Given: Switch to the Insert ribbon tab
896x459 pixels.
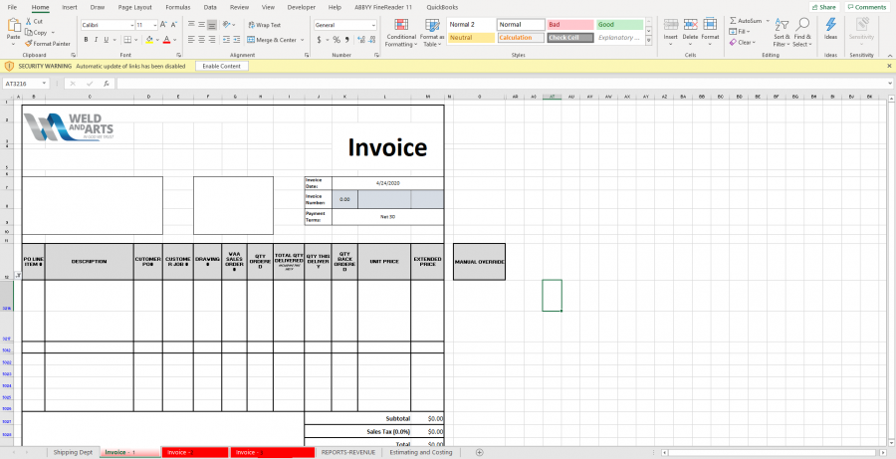Looking at the screenshot, I should click(x=69, y=7).
